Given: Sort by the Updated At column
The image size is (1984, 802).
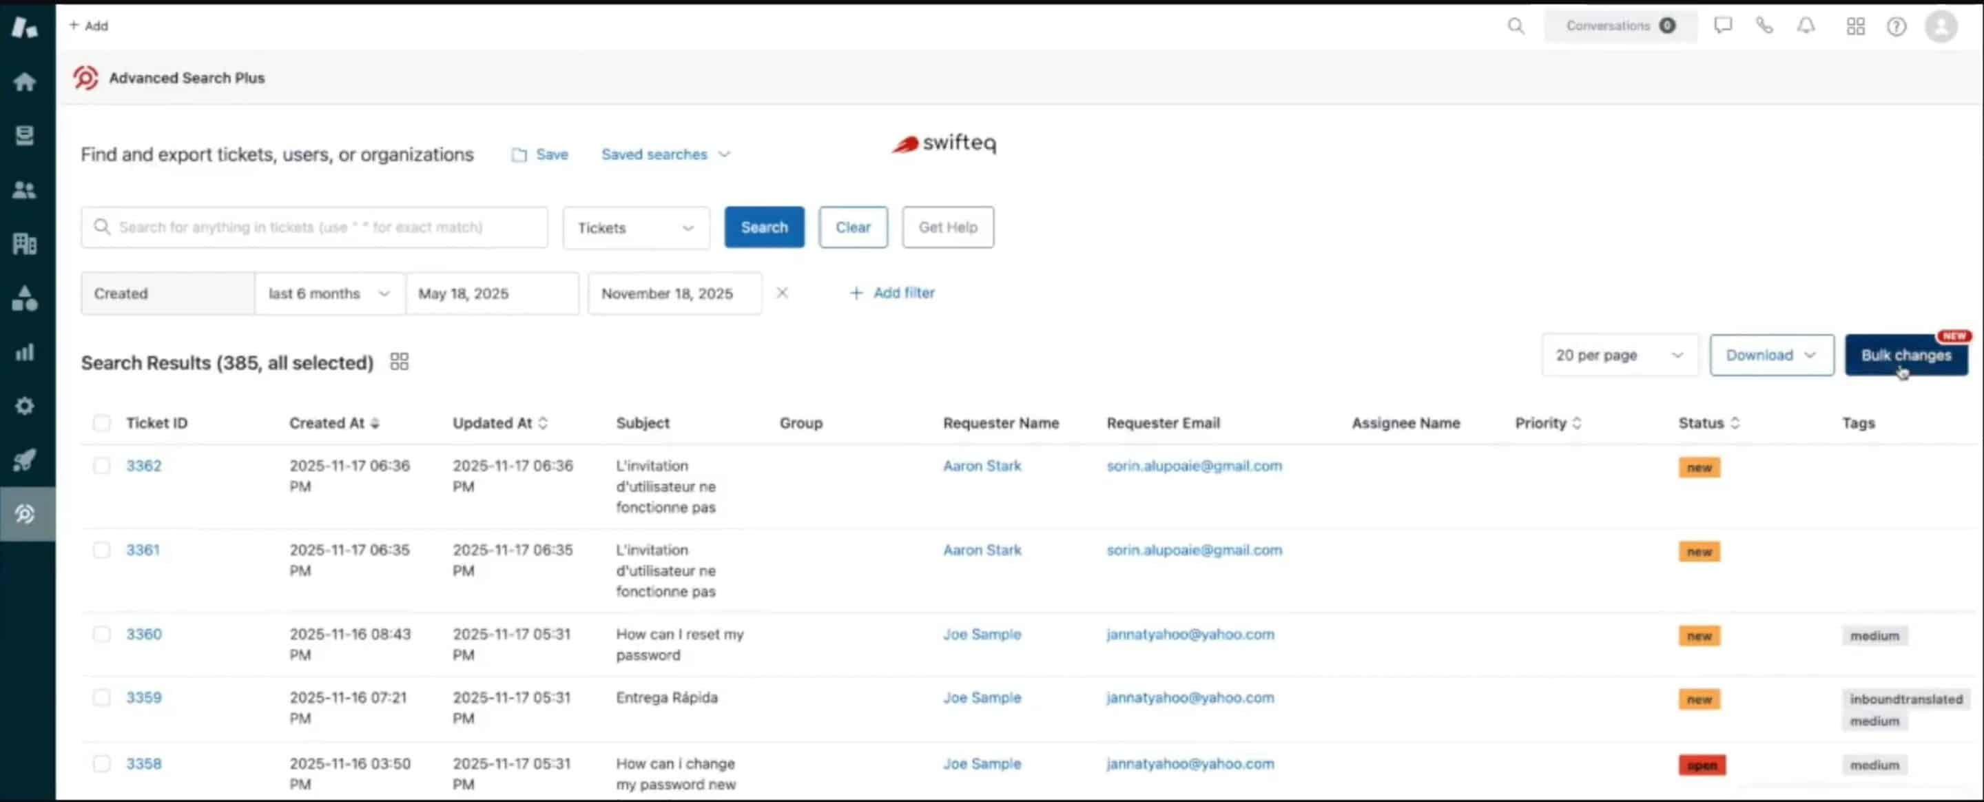Looking at the screenshot, I should pyautogui.click(x=500, y=423).
